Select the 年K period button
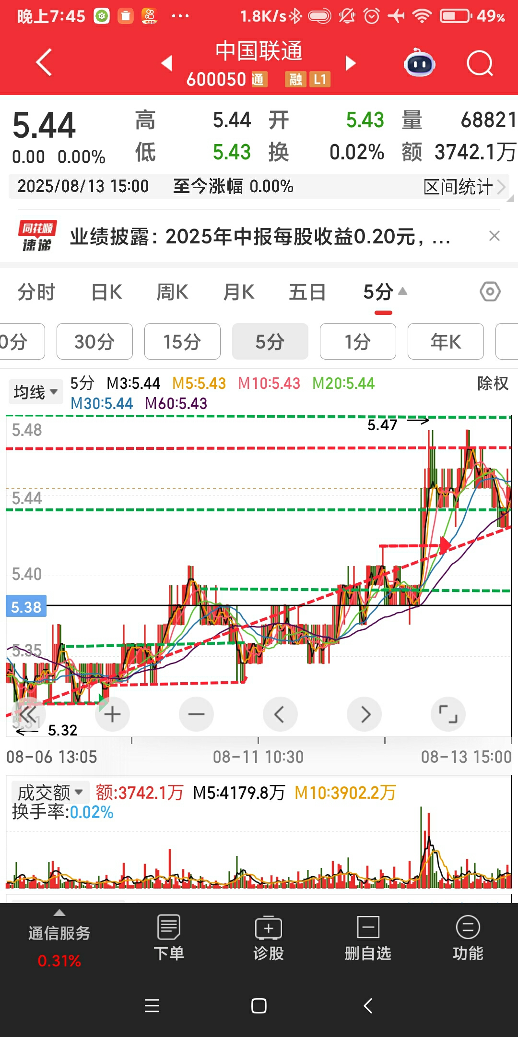Viewport: 518px width, 1037px height. pos(446,341)
